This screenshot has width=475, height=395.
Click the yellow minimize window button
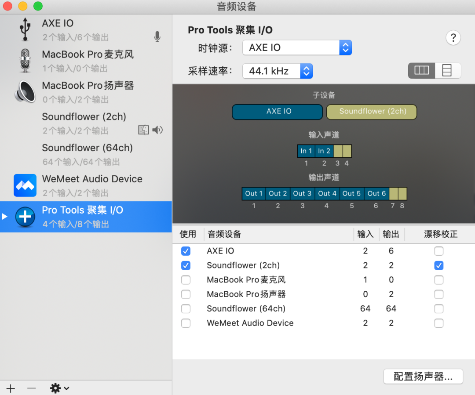click(23, 6)
